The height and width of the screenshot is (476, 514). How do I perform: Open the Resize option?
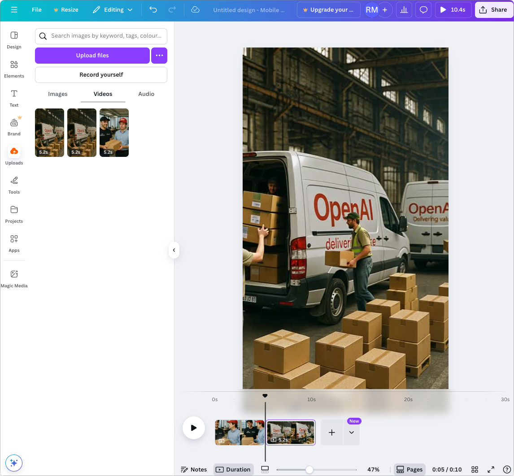(x=66, y=10)
